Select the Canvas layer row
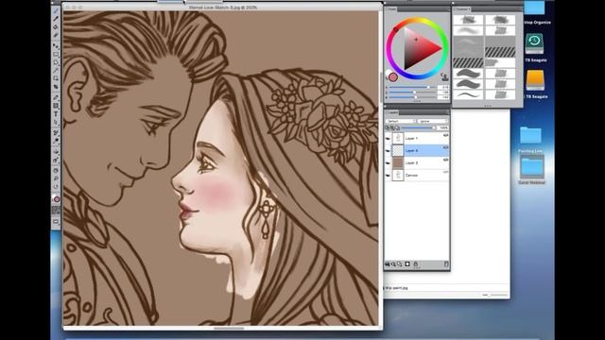Image resolution: width=605 pixels, height=340 pixels. (418, 176)
